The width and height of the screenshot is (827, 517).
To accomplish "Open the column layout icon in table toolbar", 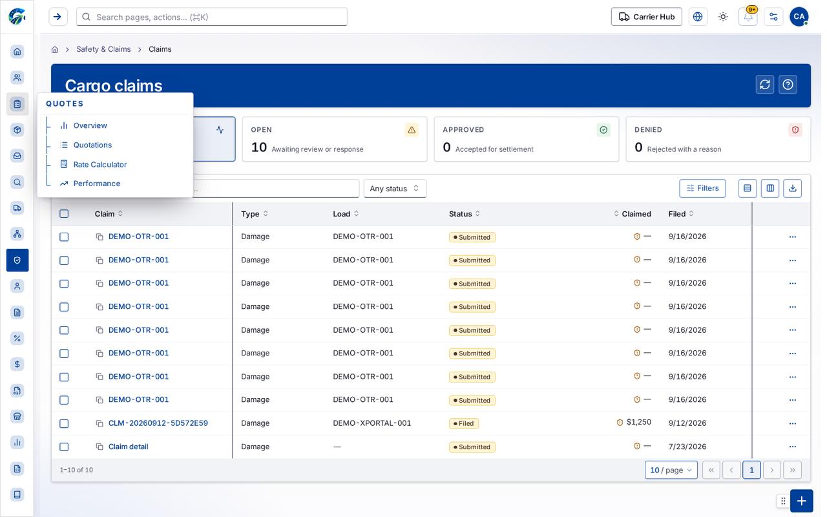I will 770,188.
